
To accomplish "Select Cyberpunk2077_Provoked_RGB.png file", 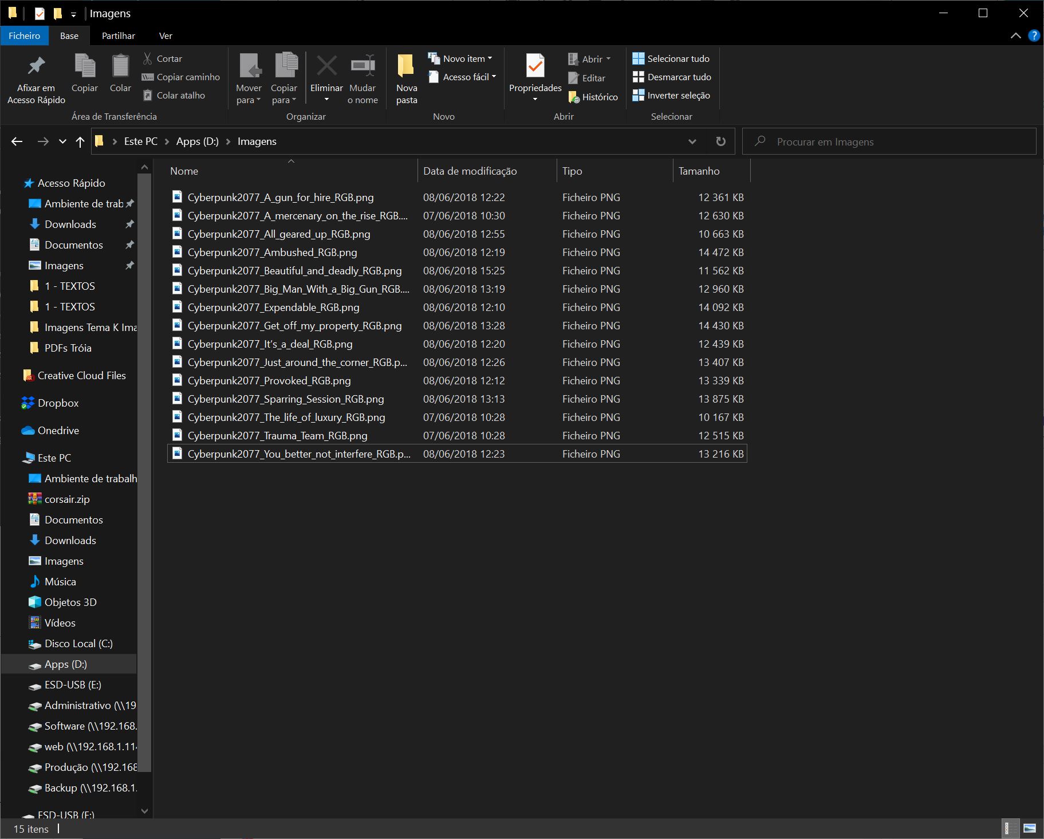I will coord(456,380).
